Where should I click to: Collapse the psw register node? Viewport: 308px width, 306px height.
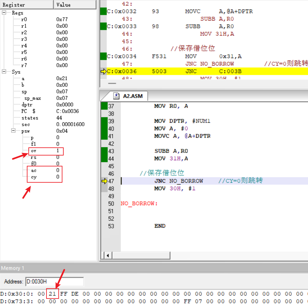(13, 131)
